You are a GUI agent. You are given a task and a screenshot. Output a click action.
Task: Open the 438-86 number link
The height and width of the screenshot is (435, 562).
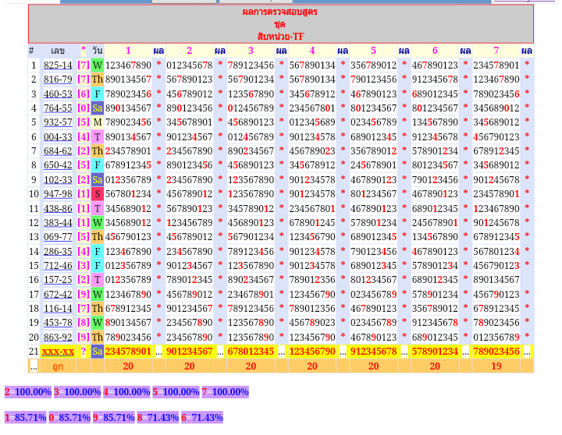pyautogui.click(x=58, y=208)
